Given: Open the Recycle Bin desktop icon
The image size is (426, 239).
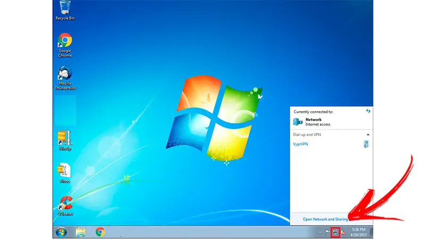Looking at the screenshot, I should pyautogui.click(x=65, y=10).
